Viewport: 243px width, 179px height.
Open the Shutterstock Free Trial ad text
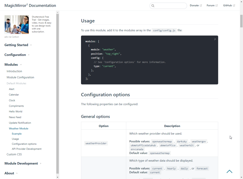(x=42, y=24)
